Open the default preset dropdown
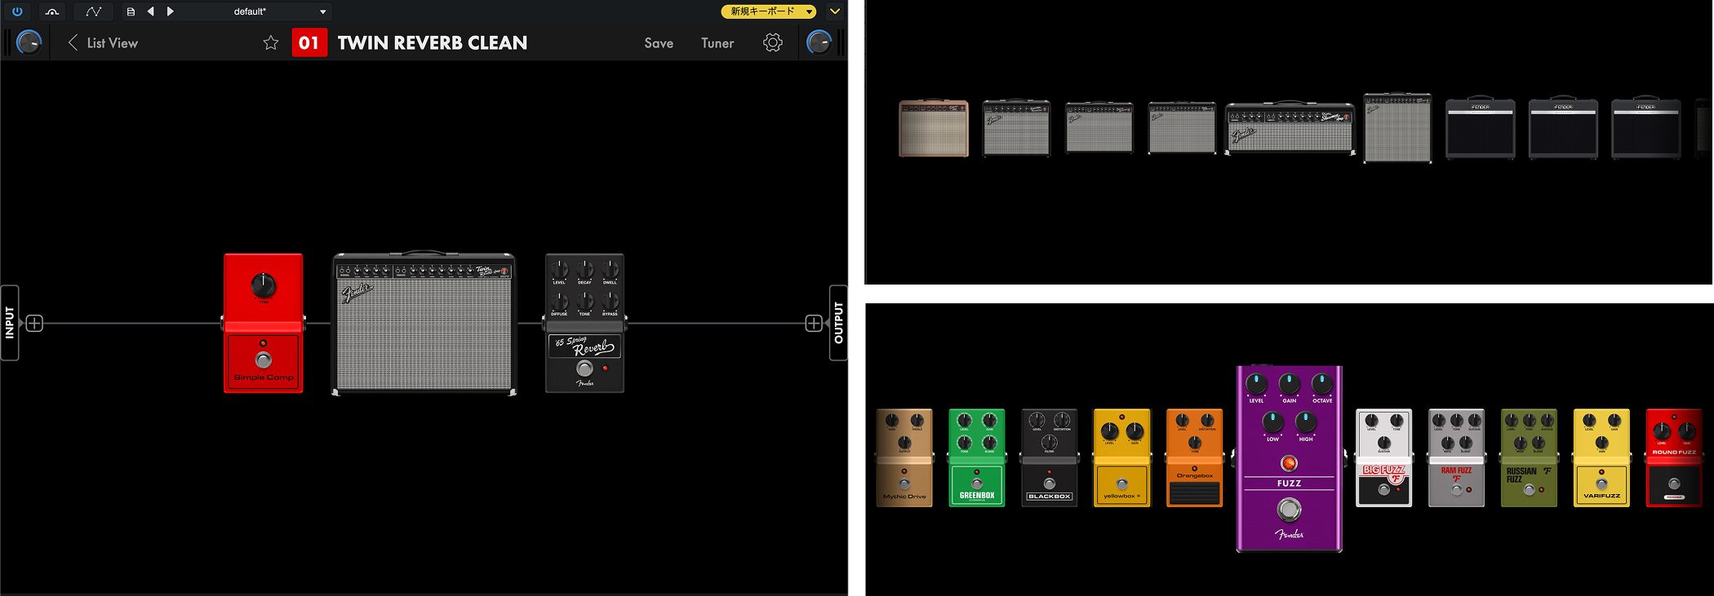The image size is (1714, 596). (x=322, y=11)
